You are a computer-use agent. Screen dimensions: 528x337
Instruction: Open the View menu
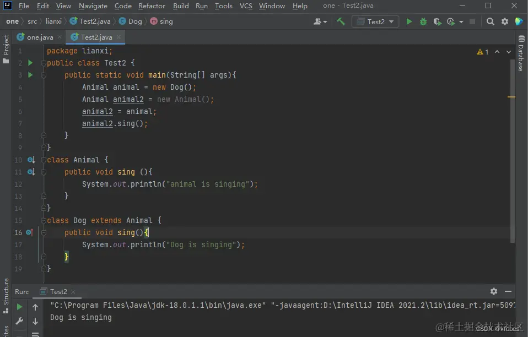[63, 6]
